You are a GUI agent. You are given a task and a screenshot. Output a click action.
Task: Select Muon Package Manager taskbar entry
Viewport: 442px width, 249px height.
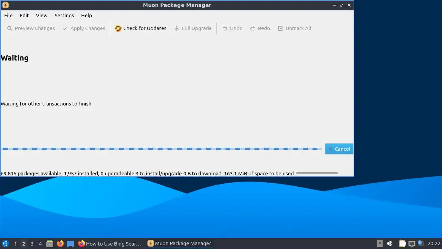point(180,243)
